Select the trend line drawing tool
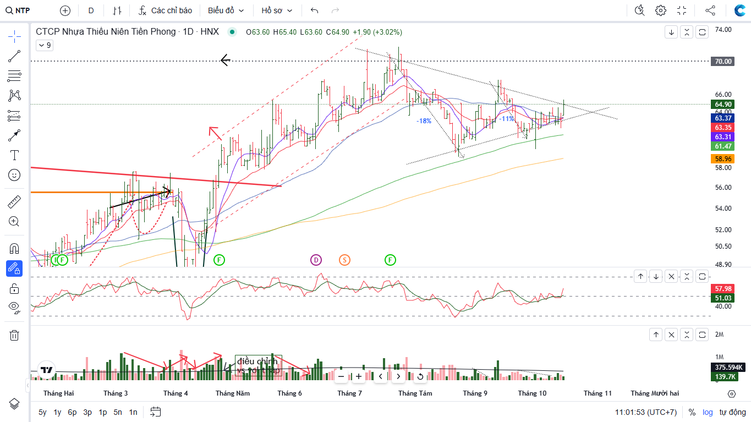 coord(14,56)
